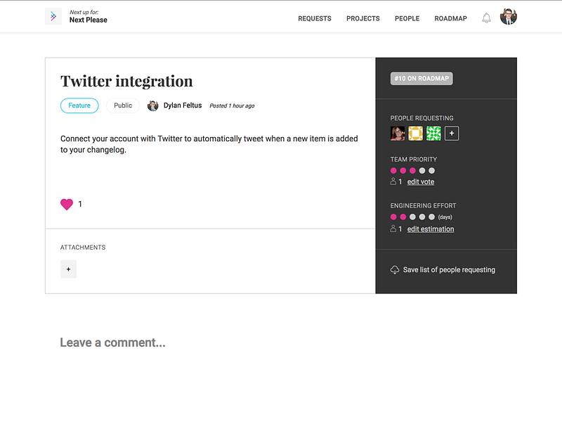The image size is (562, 422).
Task: Switch to the Roadmap view
Action: [x=450, y=19]
